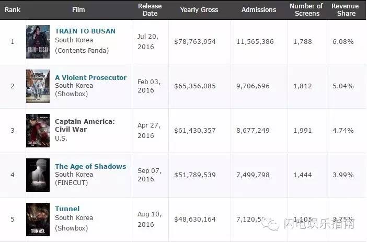Sort by the Rank column header
The width and height of the screenshot is (367, 242).
click(13, 9)
